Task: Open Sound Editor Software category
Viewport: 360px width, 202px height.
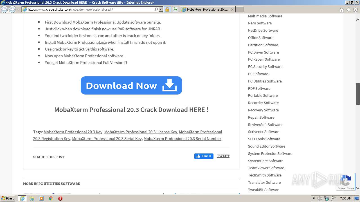Action: tap(267, 146)
